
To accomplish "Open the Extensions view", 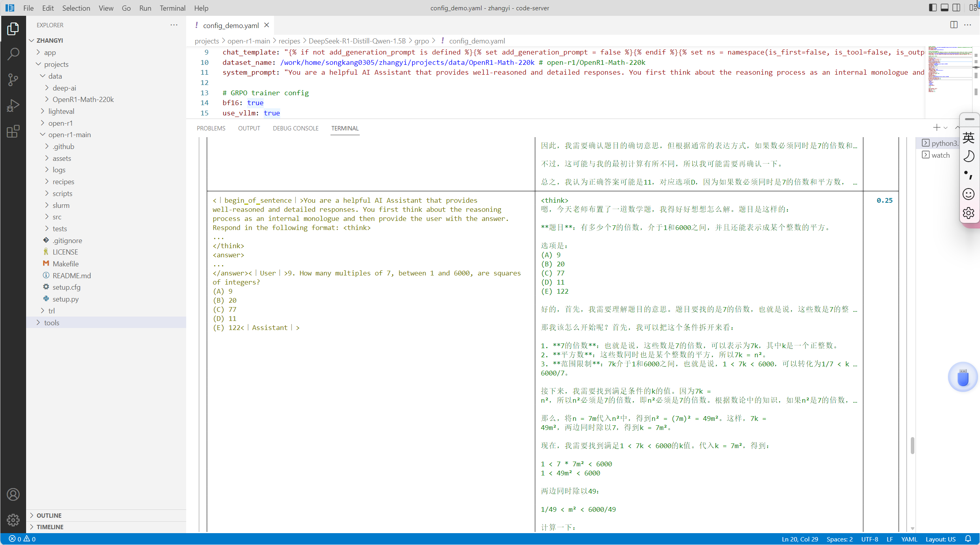I will click(13, 131).
